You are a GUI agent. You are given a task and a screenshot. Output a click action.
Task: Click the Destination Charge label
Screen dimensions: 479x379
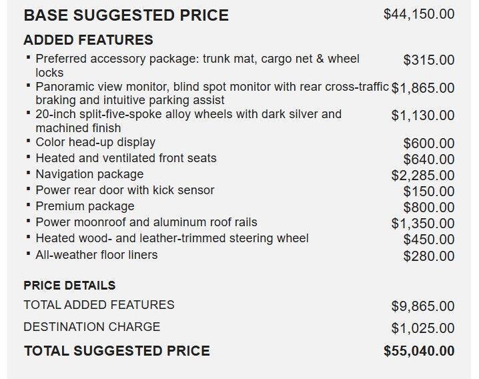pyautogui.click(x=92, y=327)
